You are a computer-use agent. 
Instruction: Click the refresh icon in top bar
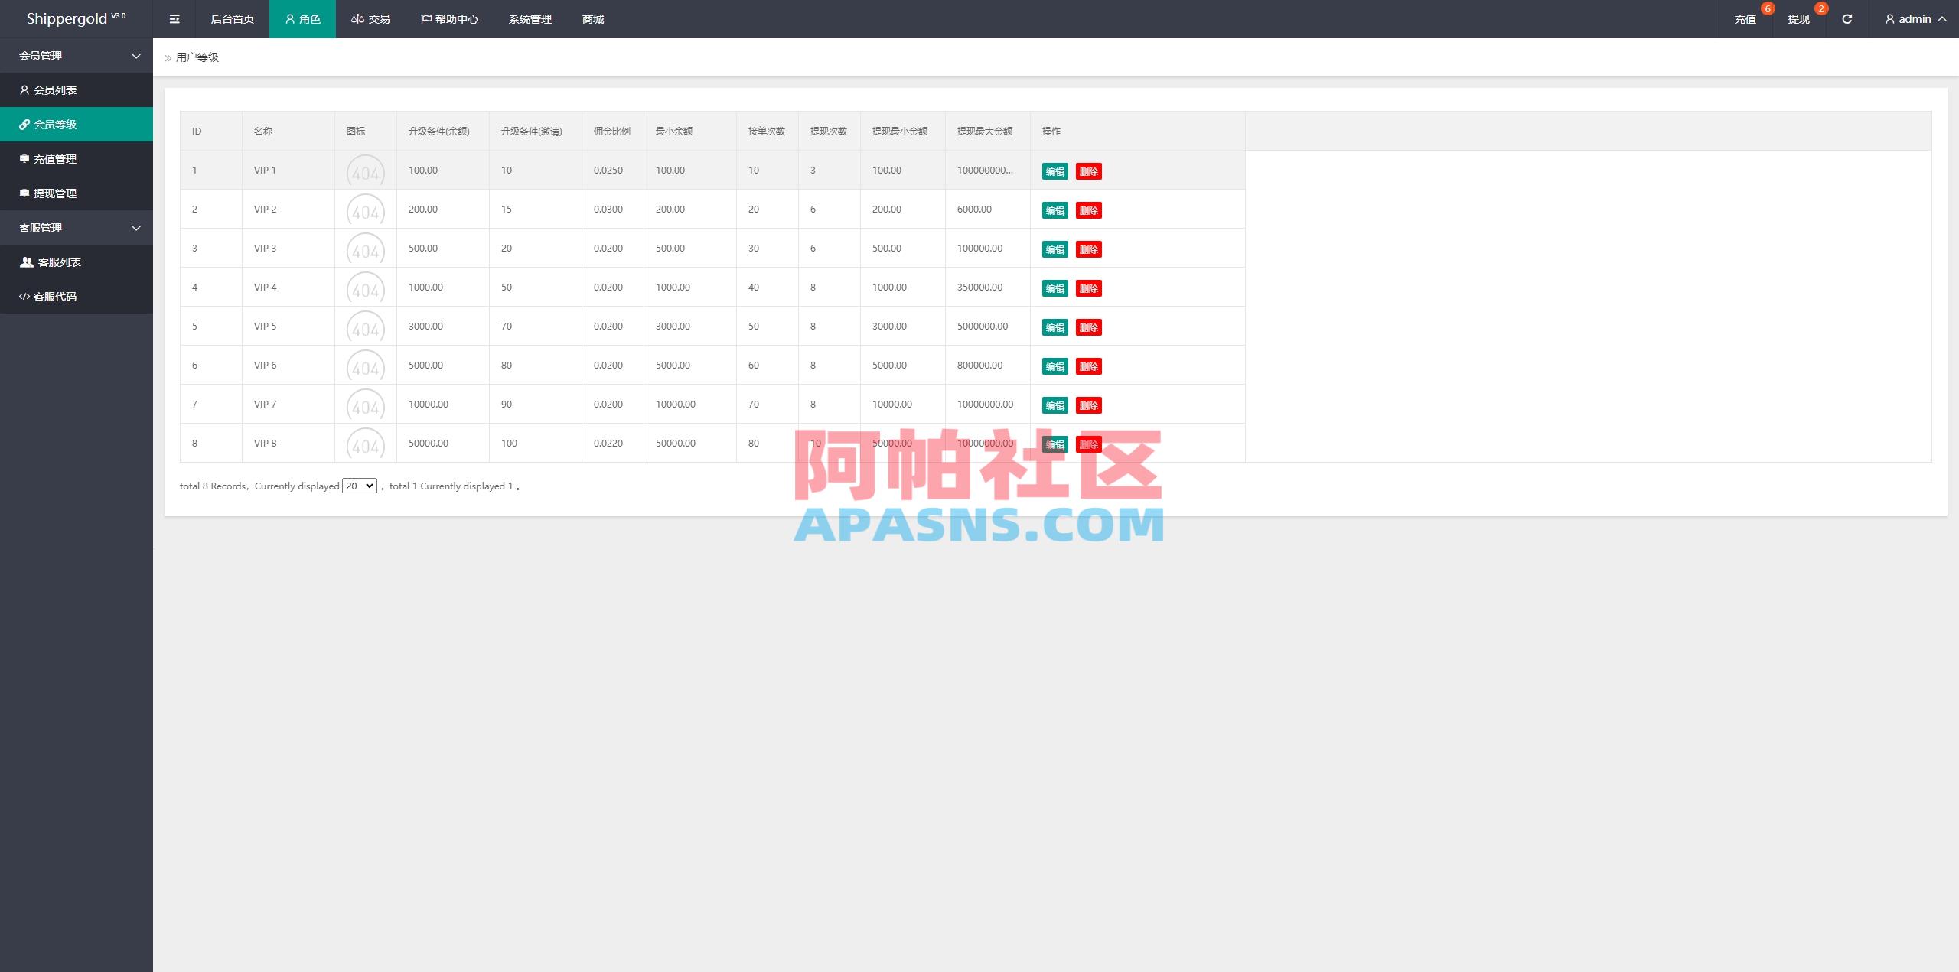[x=1847, y=18]
